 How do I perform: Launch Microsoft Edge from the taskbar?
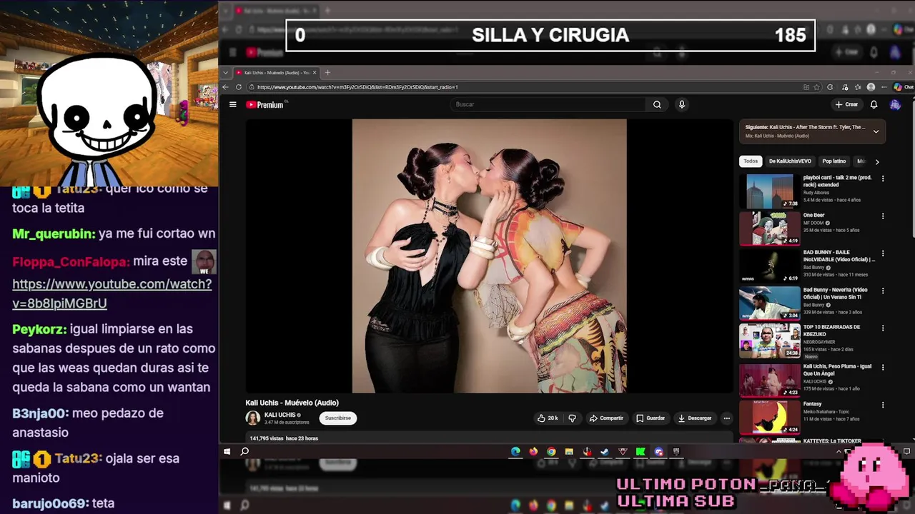click(515, 451)
